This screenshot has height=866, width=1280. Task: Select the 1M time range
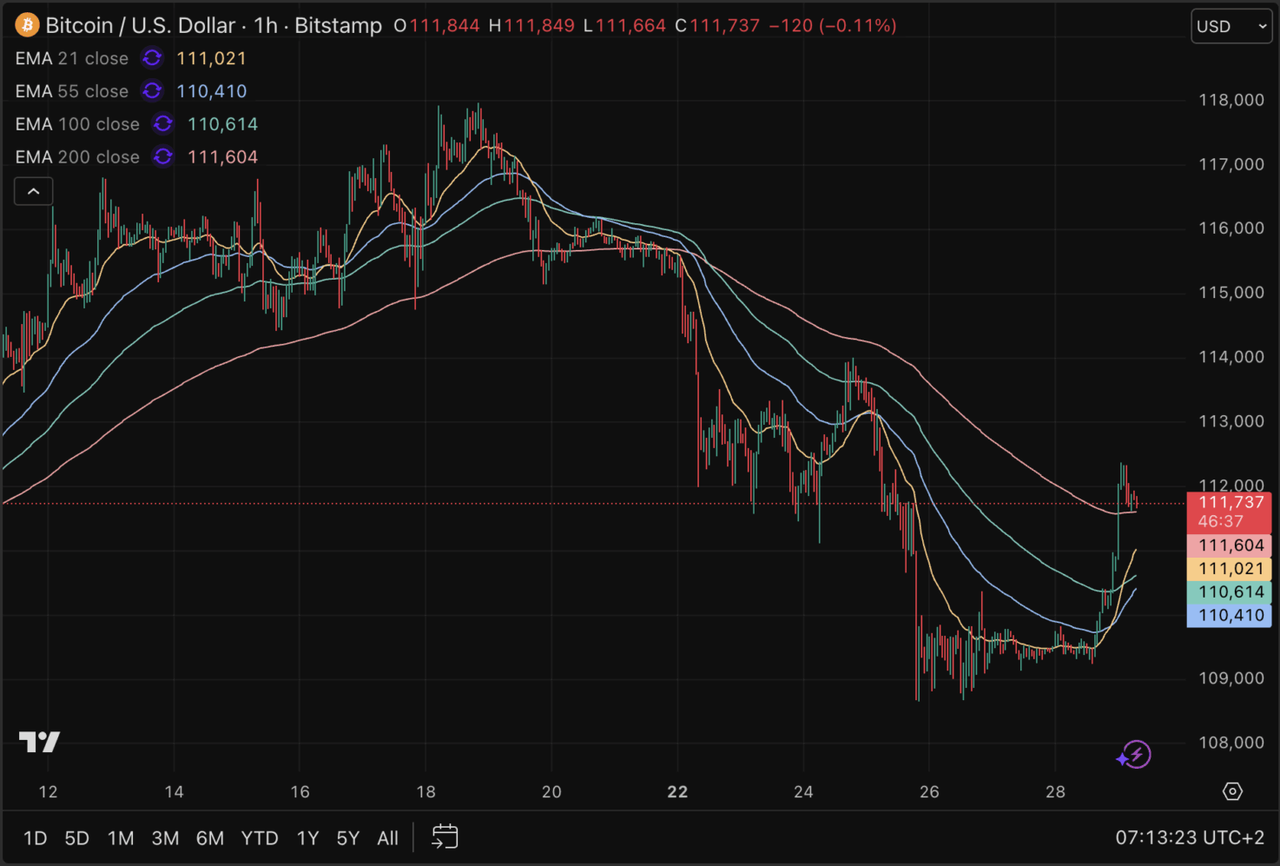coord(121,838)
